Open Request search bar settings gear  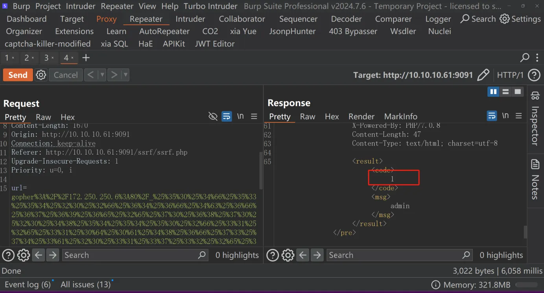click(x=23, y=255)
